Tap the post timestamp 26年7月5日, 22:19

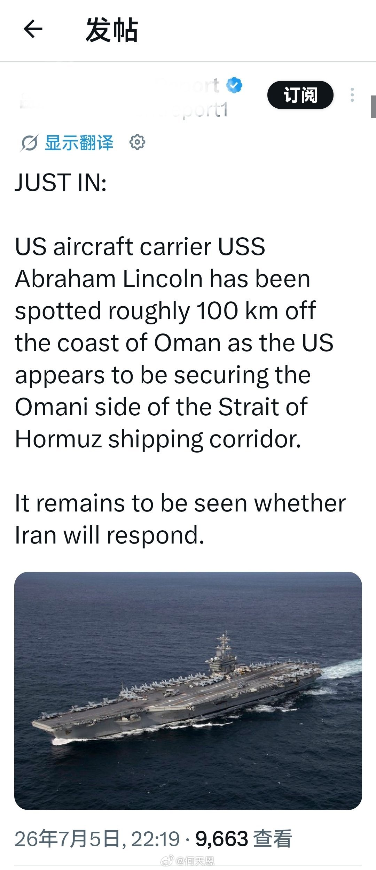[x=97, y=839]
